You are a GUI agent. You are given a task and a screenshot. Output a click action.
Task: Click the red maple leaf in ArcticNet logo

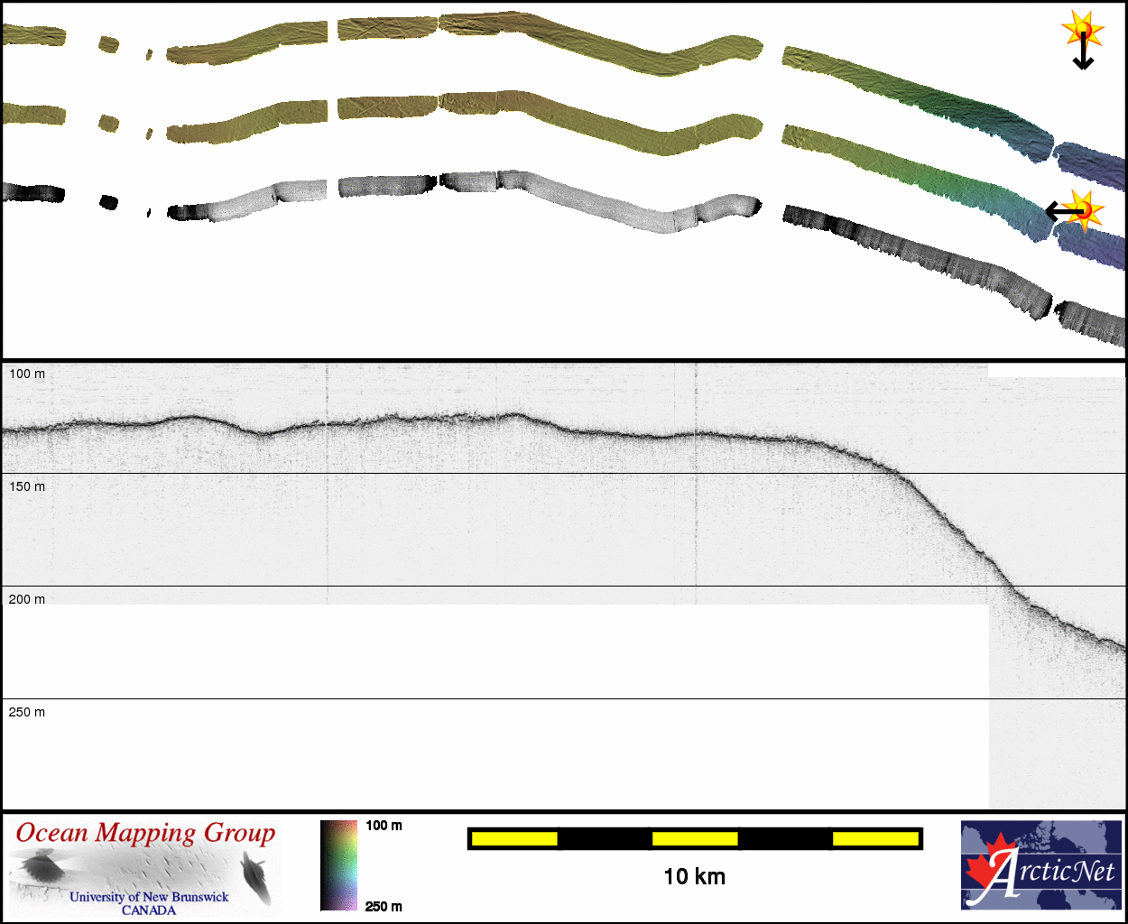click(x=986, y=870)
